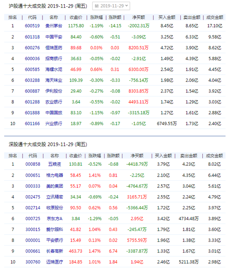Open stock code 000661 link
The height and width of the screenshot is (269, 229).
coord(33,251)
